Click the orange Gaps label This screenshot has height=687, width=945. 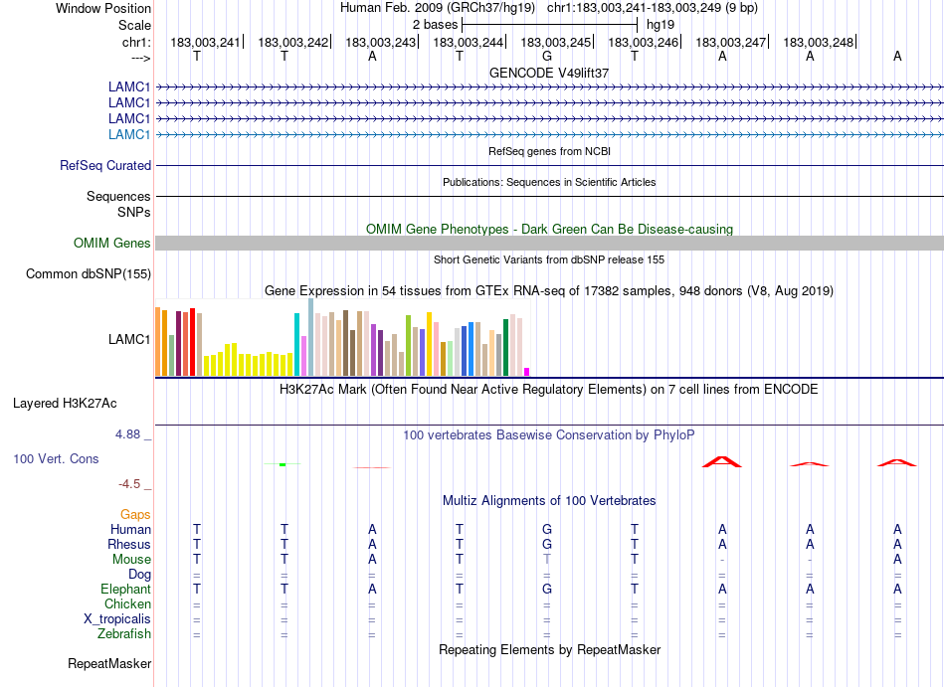[x=135, y=514]
